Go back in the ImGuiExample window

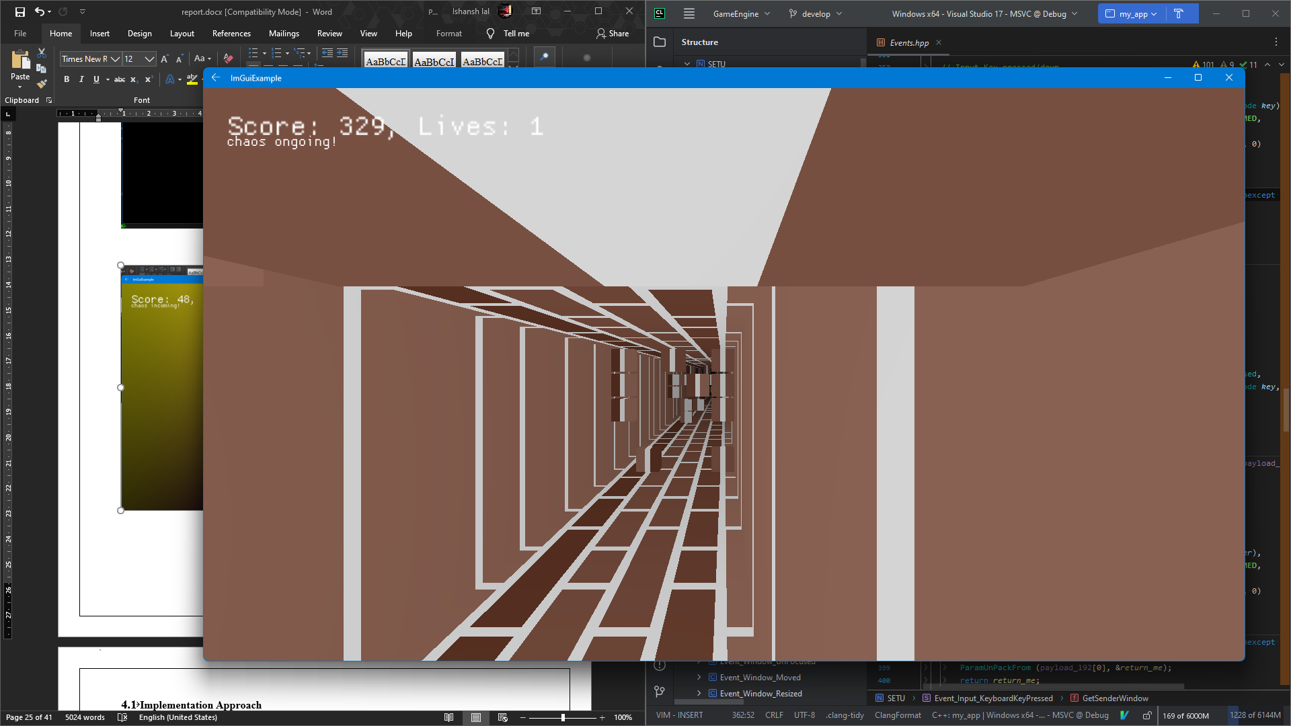point(216,78)
